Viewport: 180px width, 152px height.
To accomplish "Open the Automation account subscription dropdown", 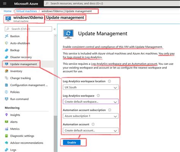I will pos(91,116).
